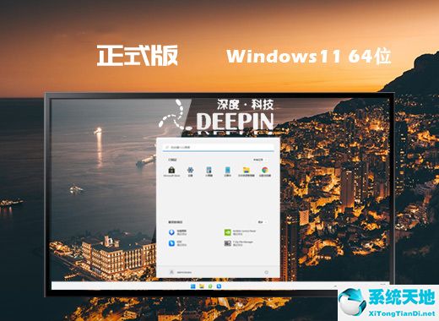Click the 系统天地 site logo
439x321 pixels.
388,302
